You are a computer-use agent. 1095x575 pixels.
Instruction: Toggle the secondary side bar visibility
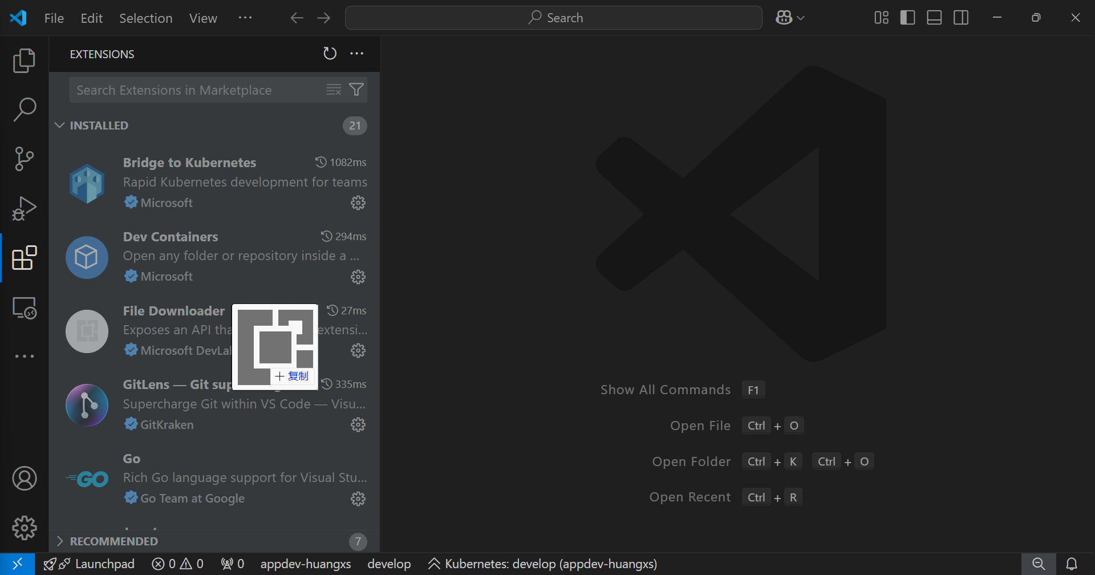[x=961, y=18]
